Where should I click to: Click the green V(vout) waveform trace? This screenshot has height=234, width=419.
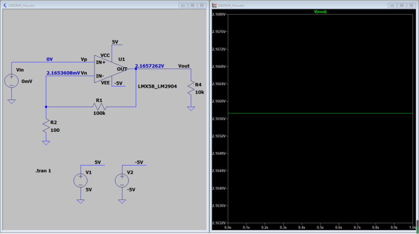click(x=320, y=114)
